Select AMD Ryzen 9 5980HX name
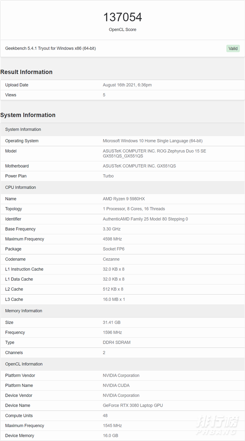Viewport: 245px width, 441px height. [x=124, y=199]
